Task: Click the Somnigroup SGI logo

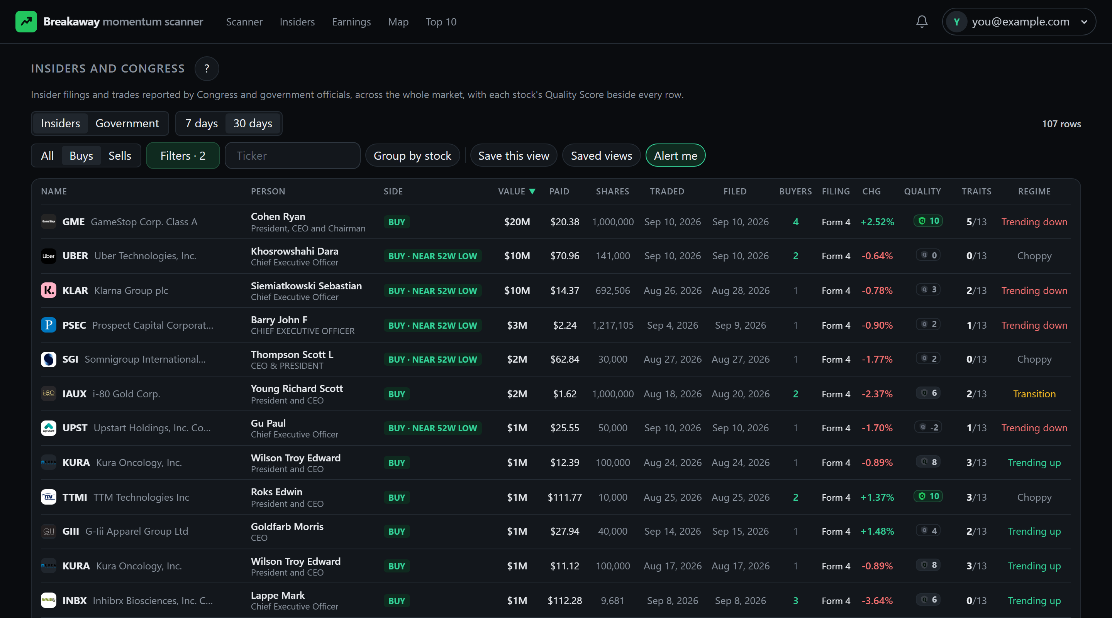Action: pyautogui.click(x=48, y=359)
